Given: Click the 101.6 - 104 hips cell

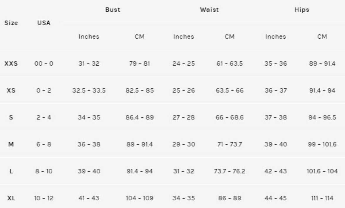Looking at the screenshot, I should pos(322,171).
